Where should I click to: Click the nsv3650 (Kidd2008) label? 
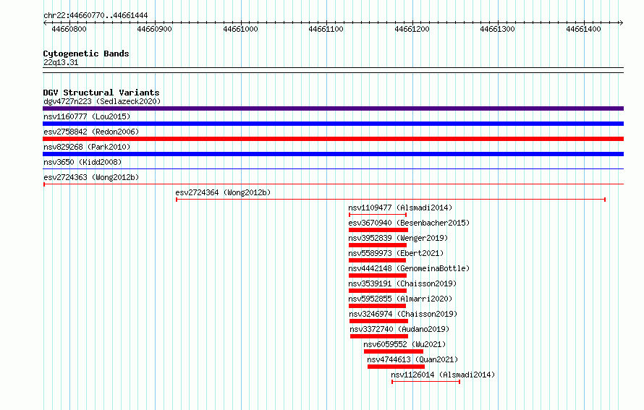tap(82, 162)
